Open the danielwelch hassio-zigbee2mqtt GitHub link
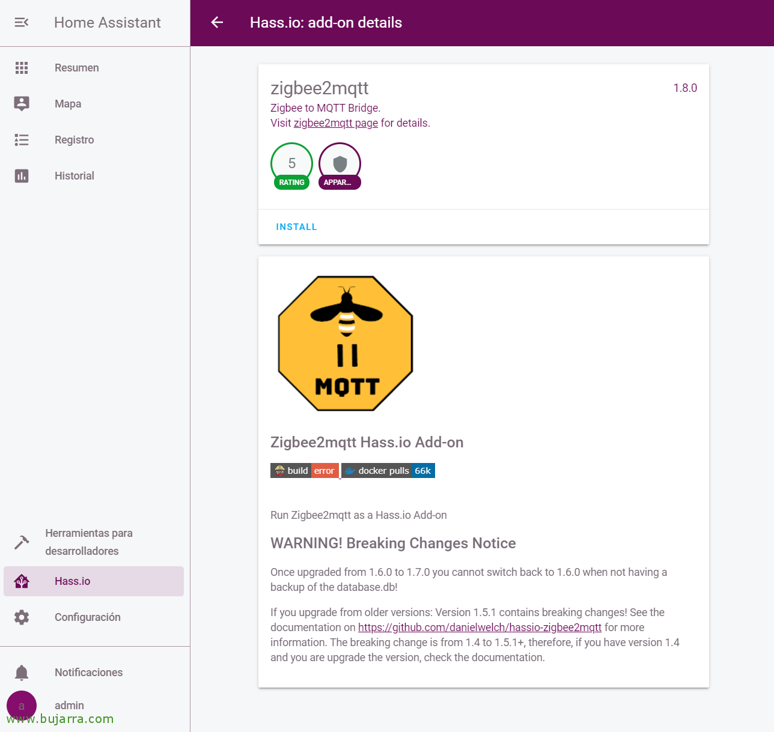Image resolution: width=774 pixels, height=732 pixels. click(480, 628)
